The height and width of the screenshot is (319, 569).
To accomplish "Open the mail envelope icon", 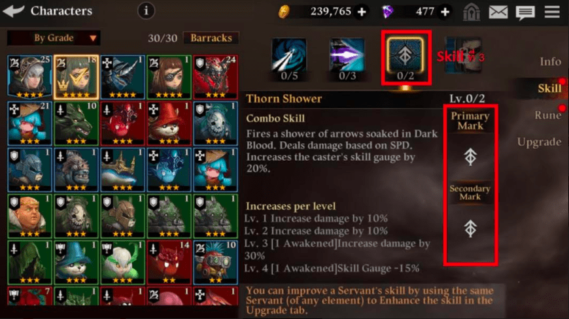I will point(498,12).
